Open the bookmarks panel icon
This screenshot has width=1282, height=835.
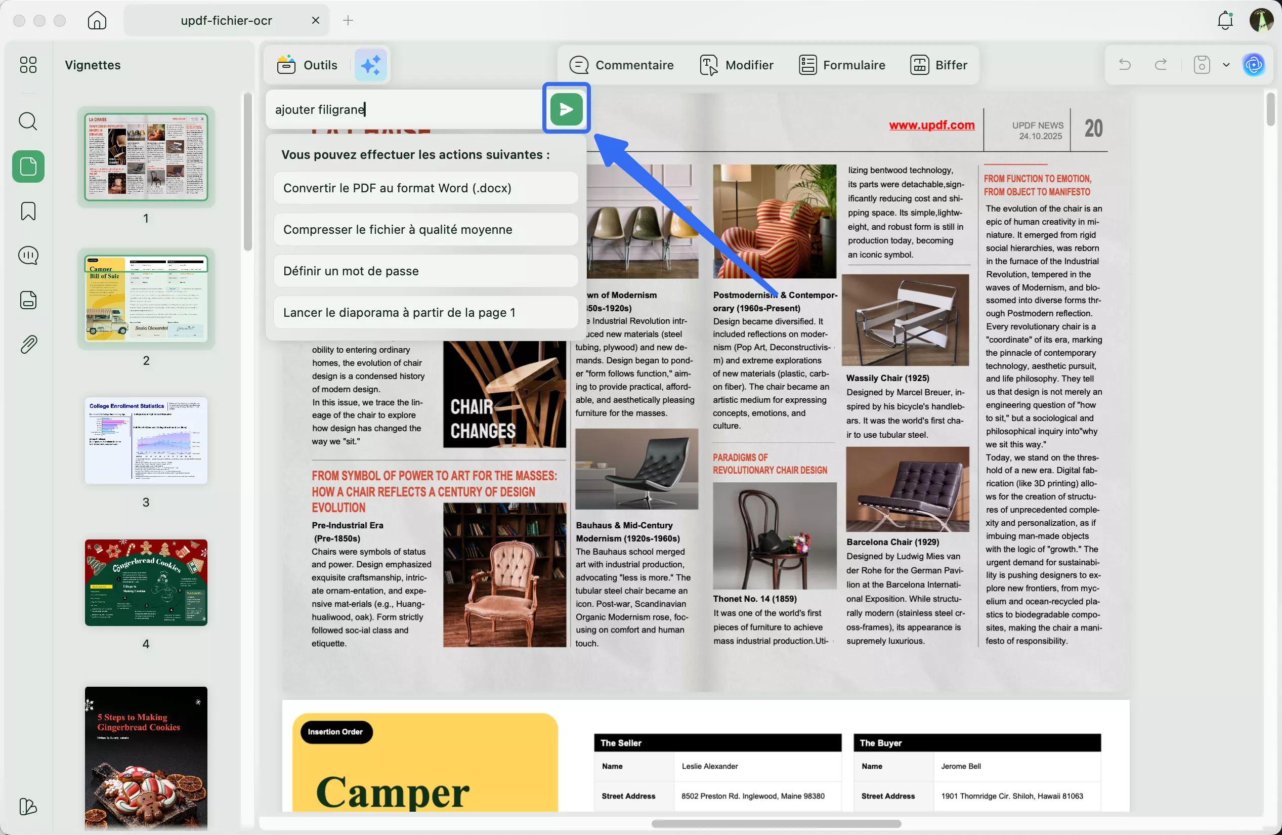pyautogui.click(x=28, y=211)
